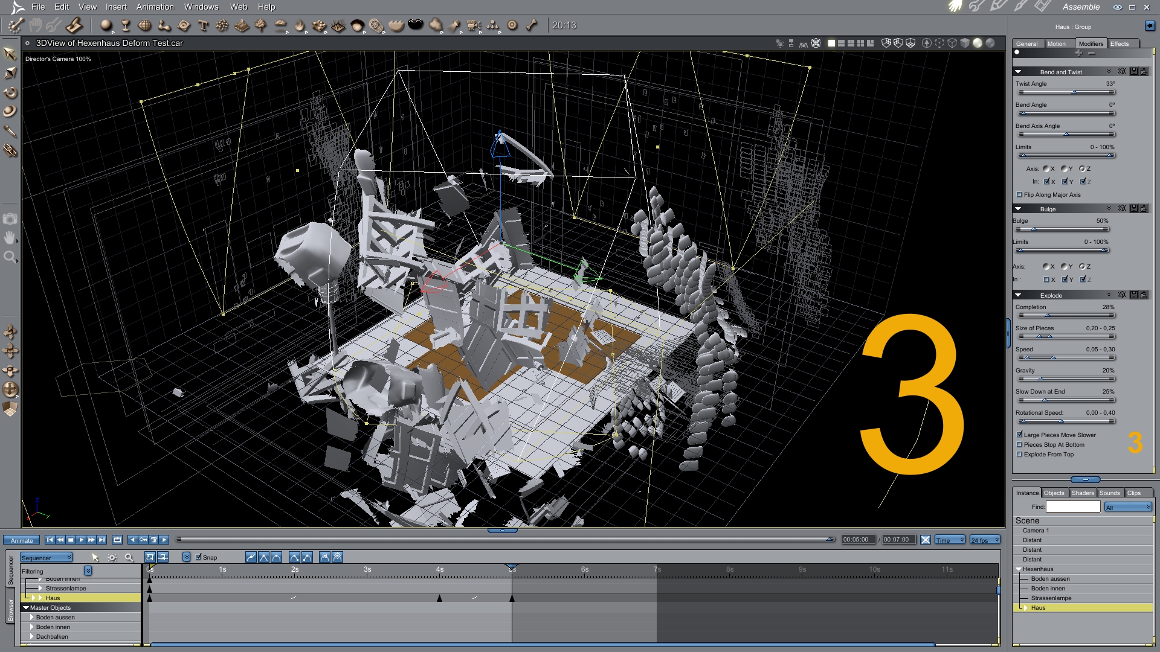Open the Sequencer dropdown
The width and height of the screenshot is (1160, 652).
pos(47,558)
